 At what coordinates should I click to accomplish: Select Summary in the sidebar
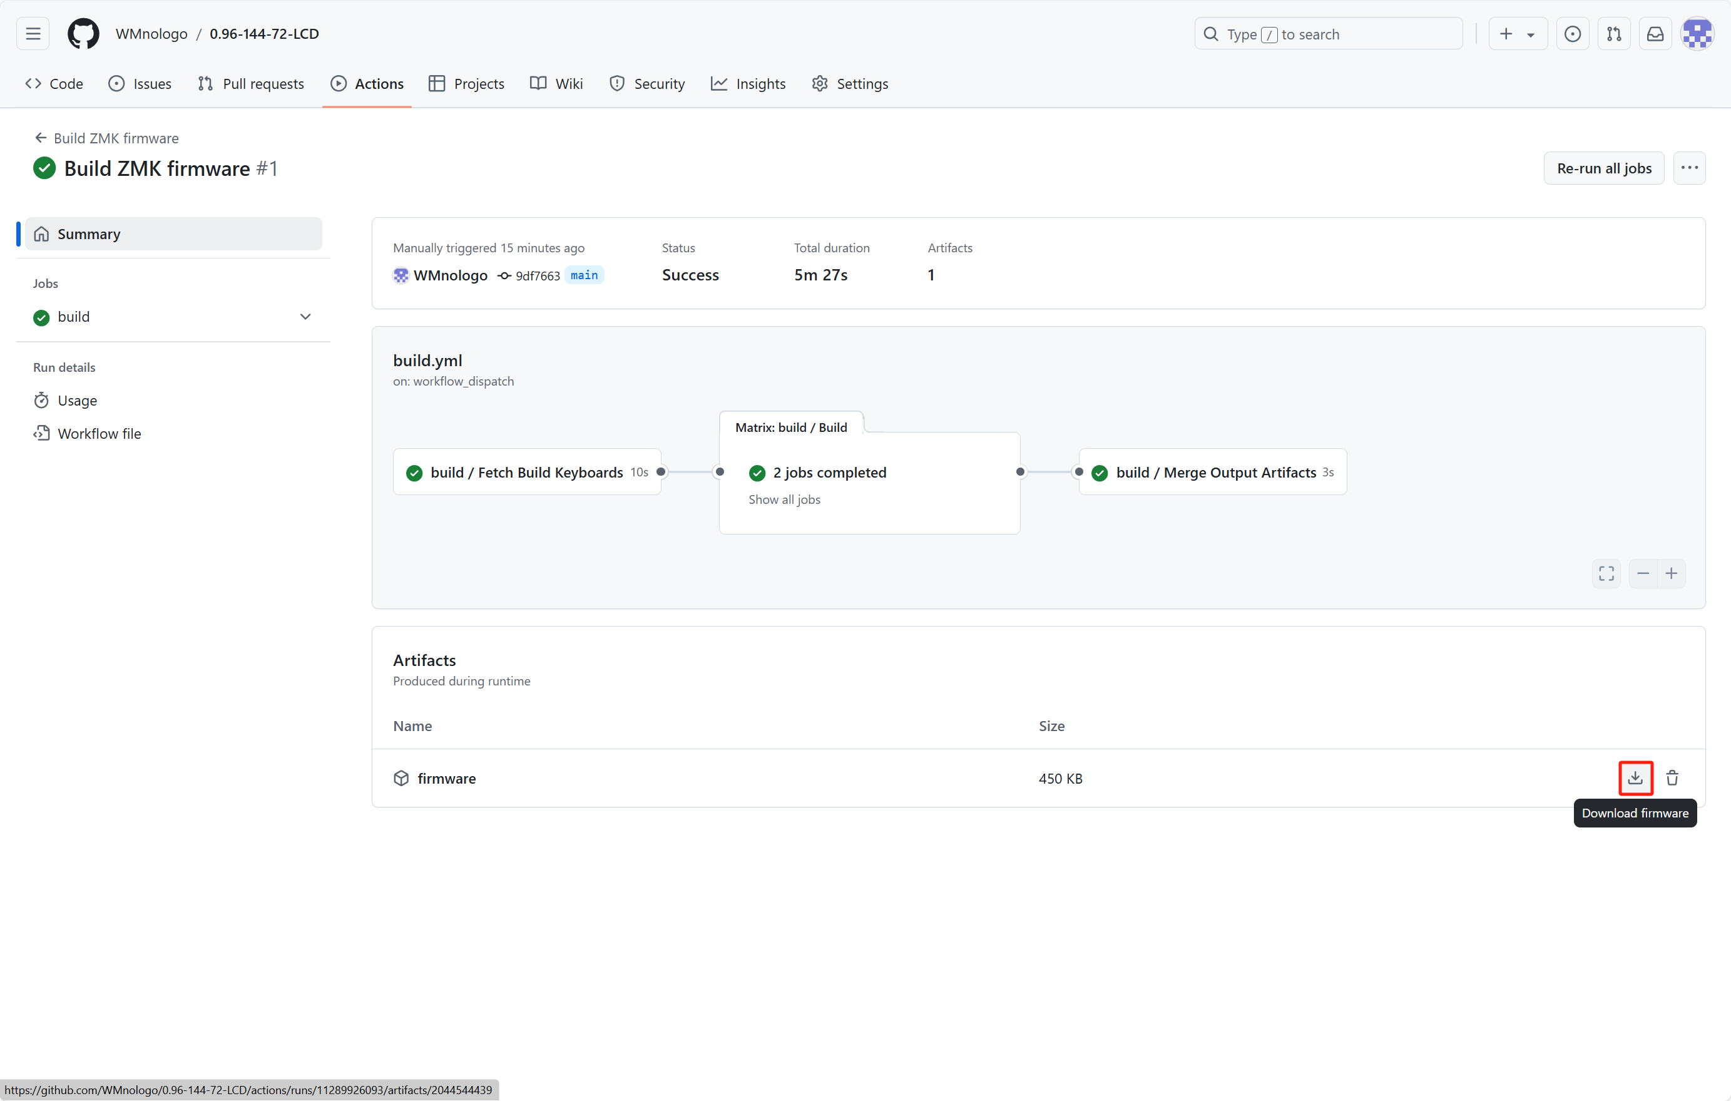173,233
